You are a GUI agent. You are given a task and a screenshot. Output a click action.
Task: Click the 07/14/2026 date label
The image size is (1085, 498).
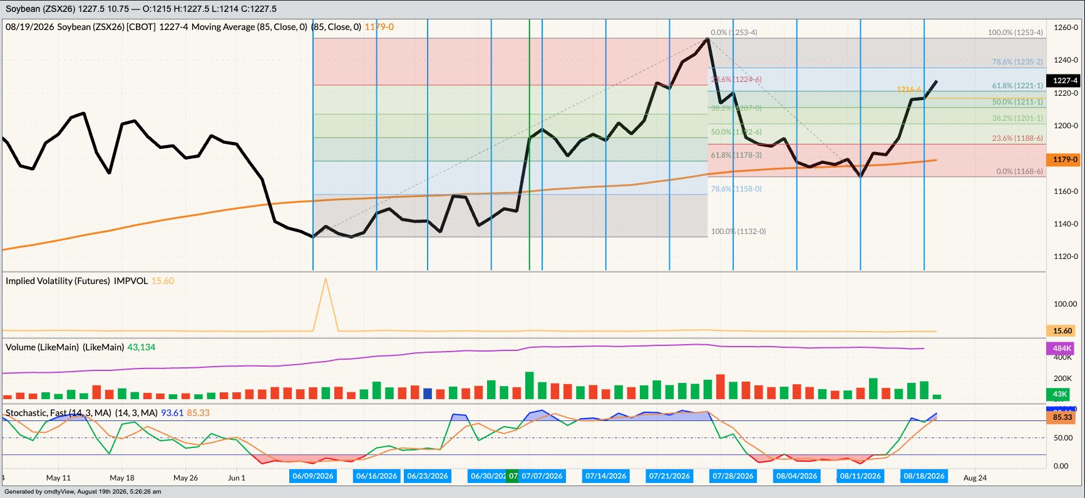pyautogui.click(x=605, y=476)
